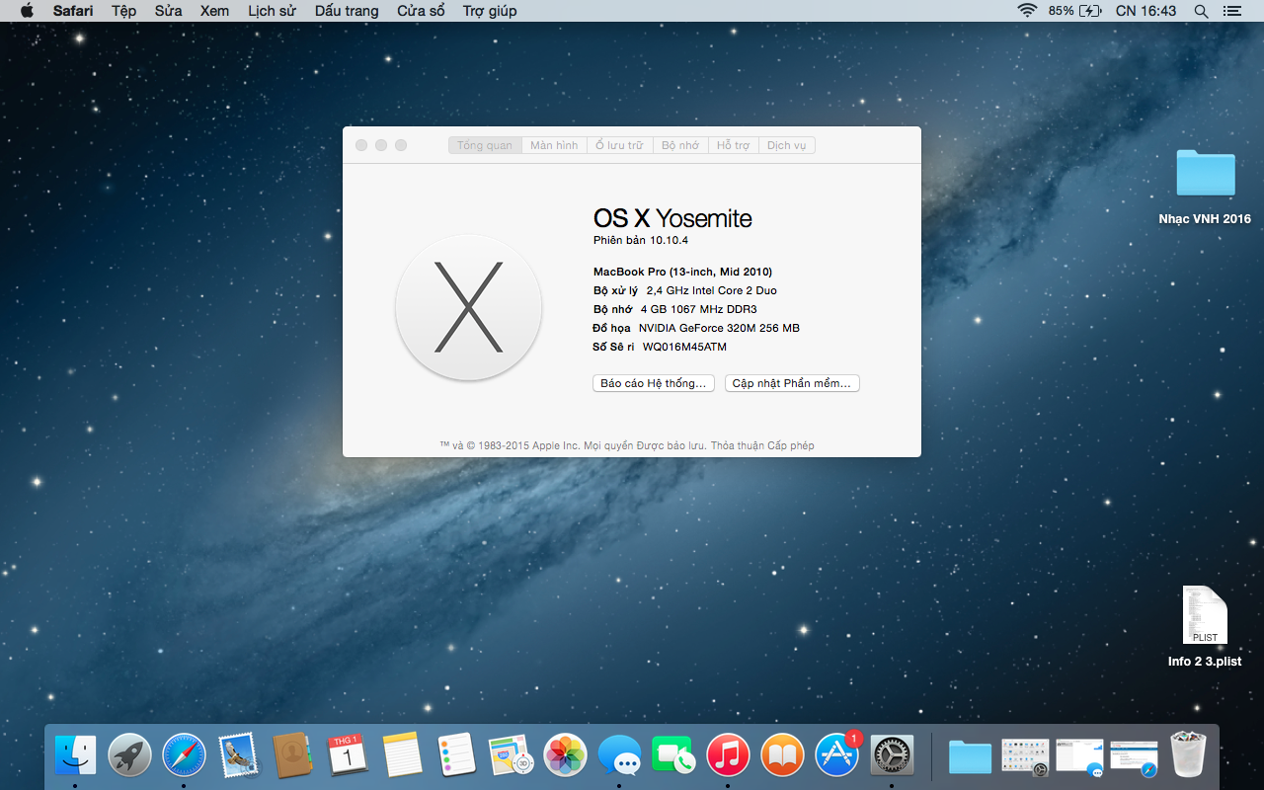Image resolution: width=1264 pixels, height=790 pixels.
Task: Switch to the Hỗ trợ tab
Action: [734, 145]
